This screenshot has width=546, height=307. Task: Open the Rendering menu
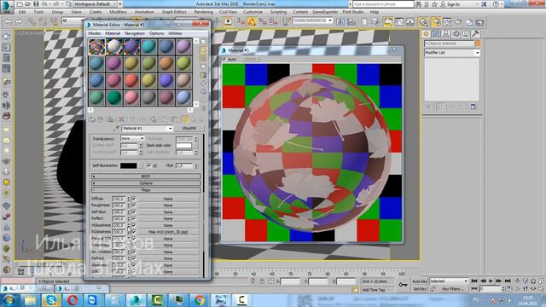(x=203, y=12)
